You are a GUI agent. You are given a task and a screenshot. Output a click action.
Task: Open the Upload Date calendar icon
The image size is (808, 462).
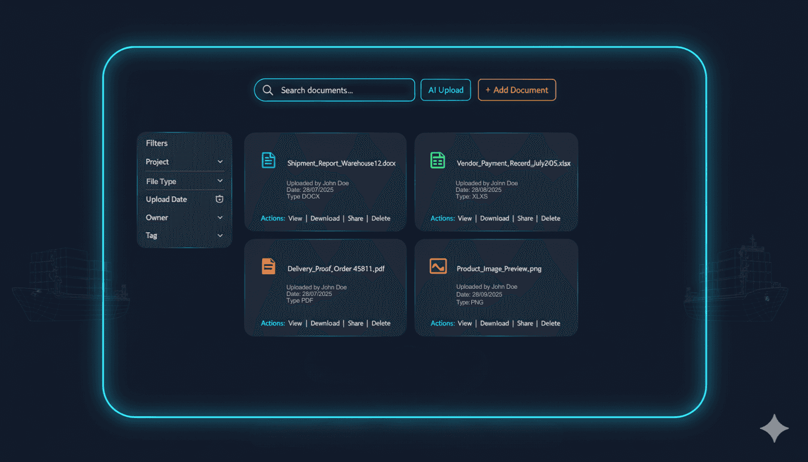tap(219, 199)
